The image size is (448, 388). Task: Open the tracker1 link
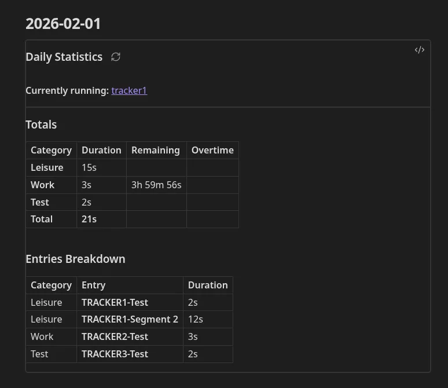pyautogui.click(x=129, y=90)
